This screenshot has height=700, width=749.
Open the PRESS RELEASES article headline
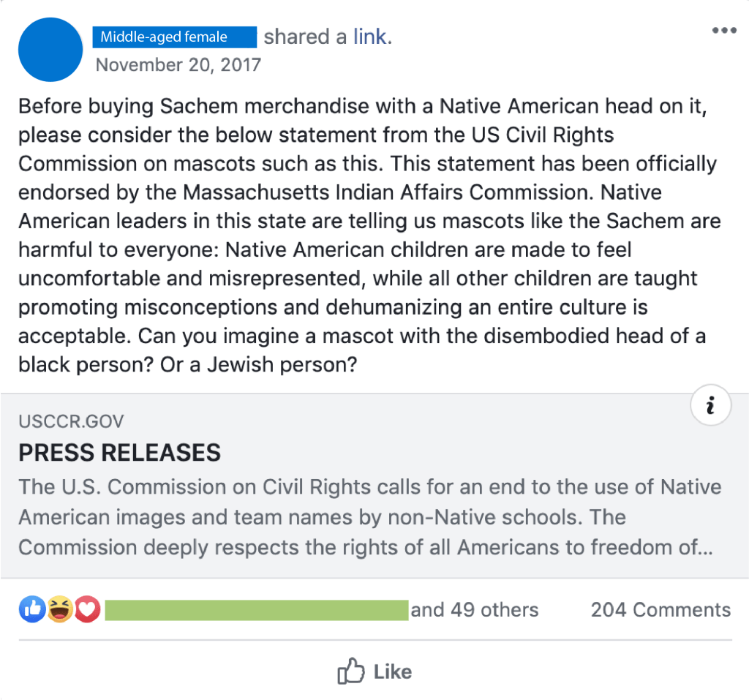tap(119, 453)
